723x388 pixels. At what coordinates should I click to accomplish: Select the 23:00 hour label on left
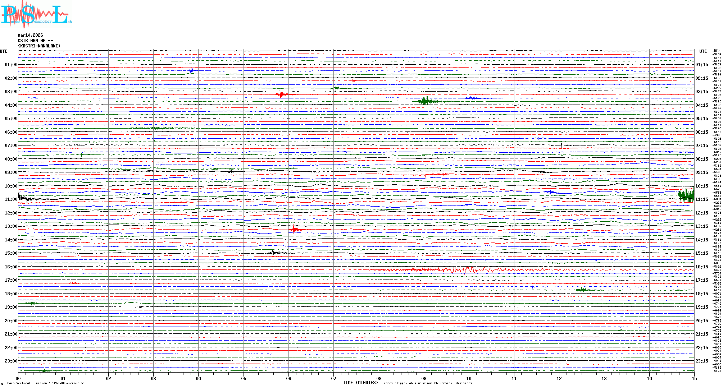tap(11, 361)
